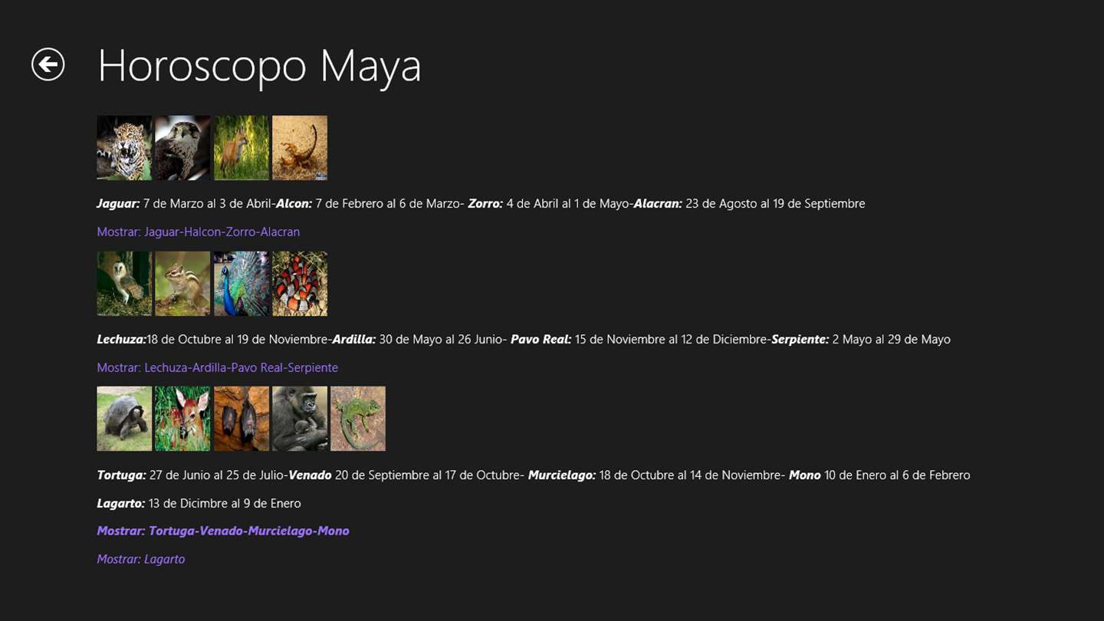Select the jaguar thumbnail image
The height and width of the screenshot is (621, 1104).
tap(124, 148)
